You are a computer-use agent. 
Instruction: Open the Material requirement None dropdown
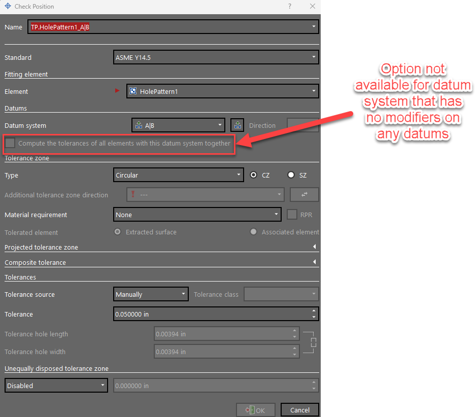tap(197, 215)
